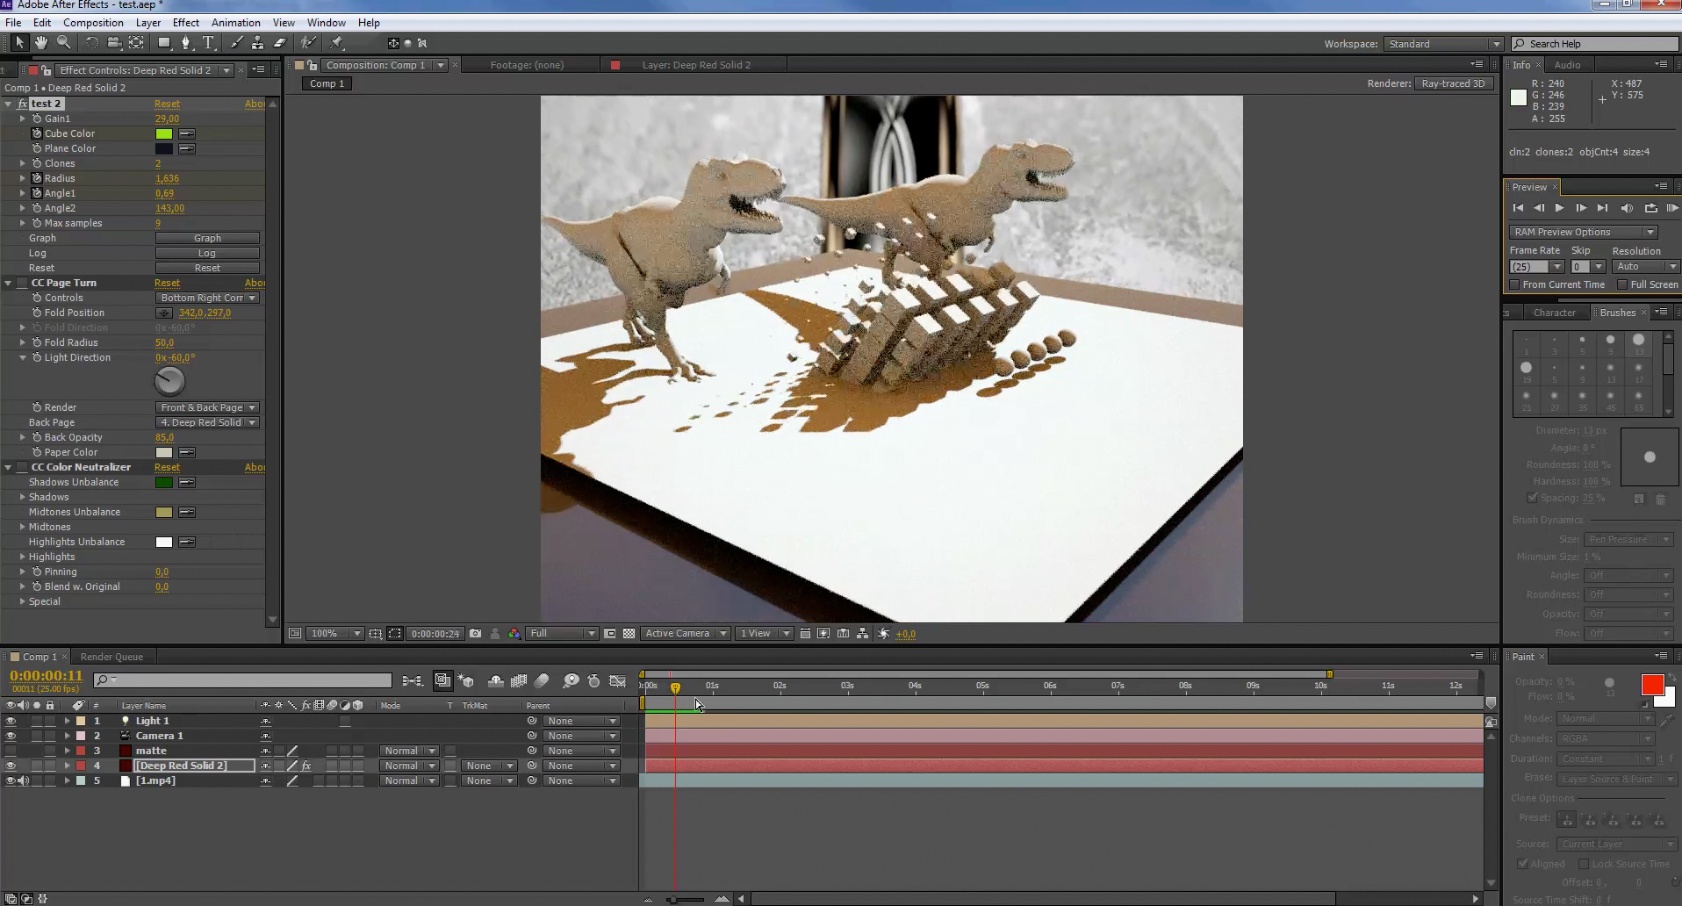Select the Clone Stamp tool

coord(257,42)
